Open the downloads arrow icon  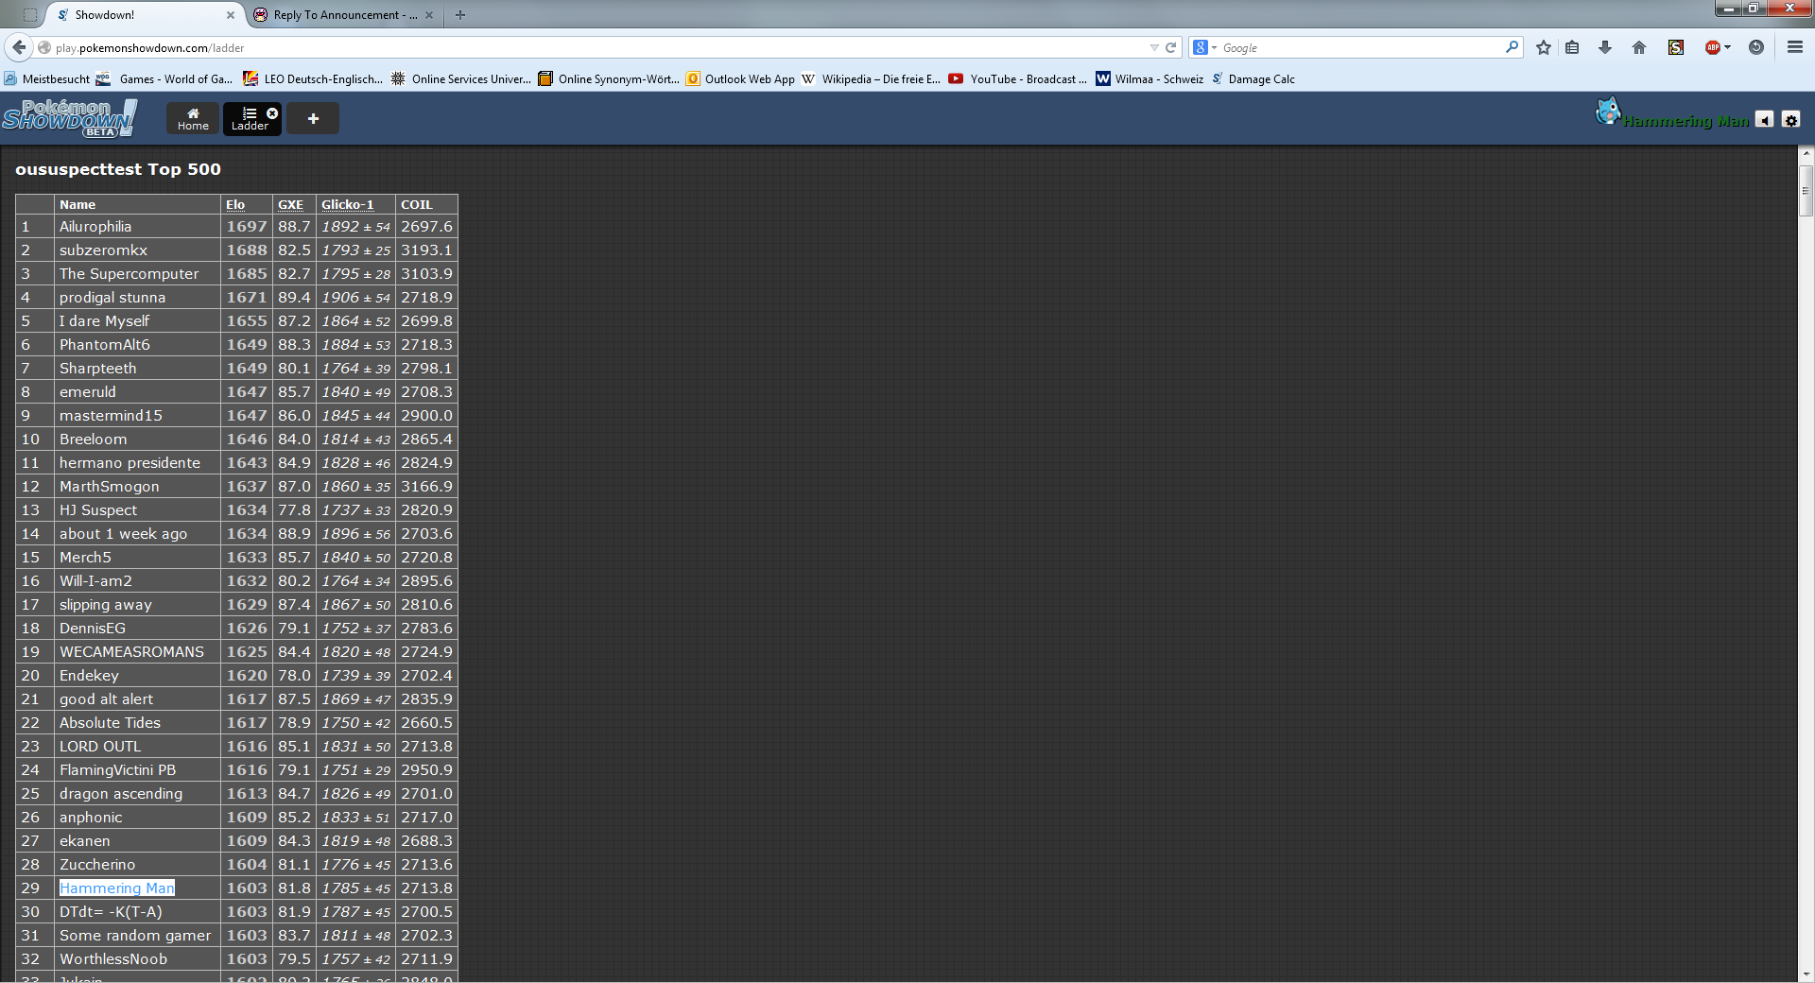pos(1605,47)
